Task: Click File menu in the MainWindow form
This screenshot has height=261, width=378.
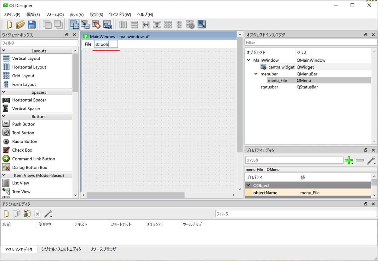Action: point(88,44)
